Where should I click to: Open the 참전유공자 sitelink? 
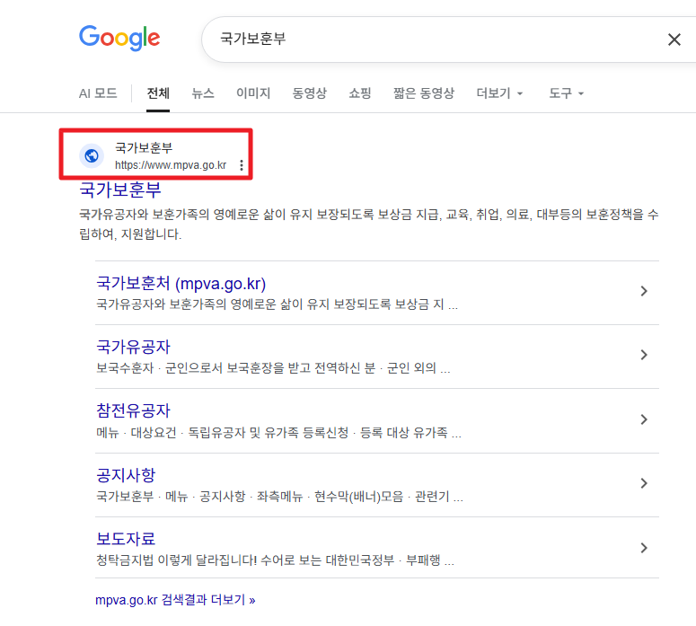point(133,410)
